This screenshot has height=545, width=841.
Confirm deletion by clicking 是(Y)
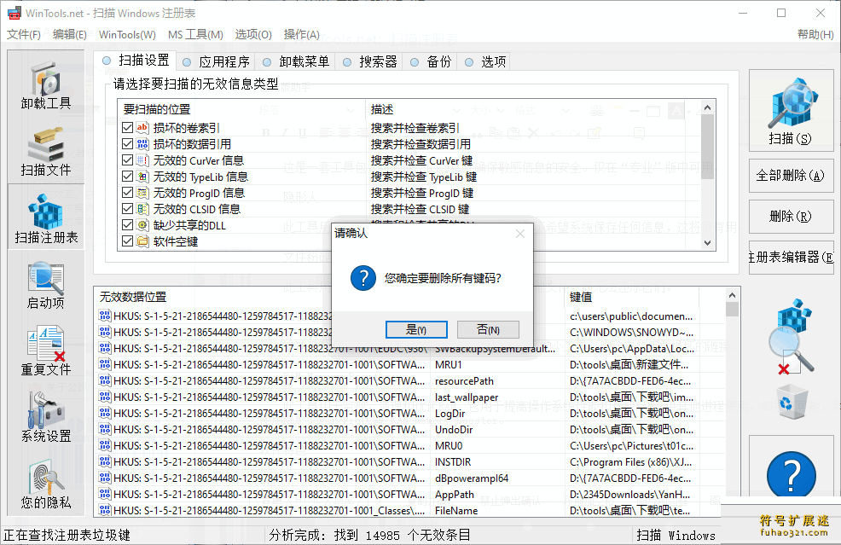[416, 329]
